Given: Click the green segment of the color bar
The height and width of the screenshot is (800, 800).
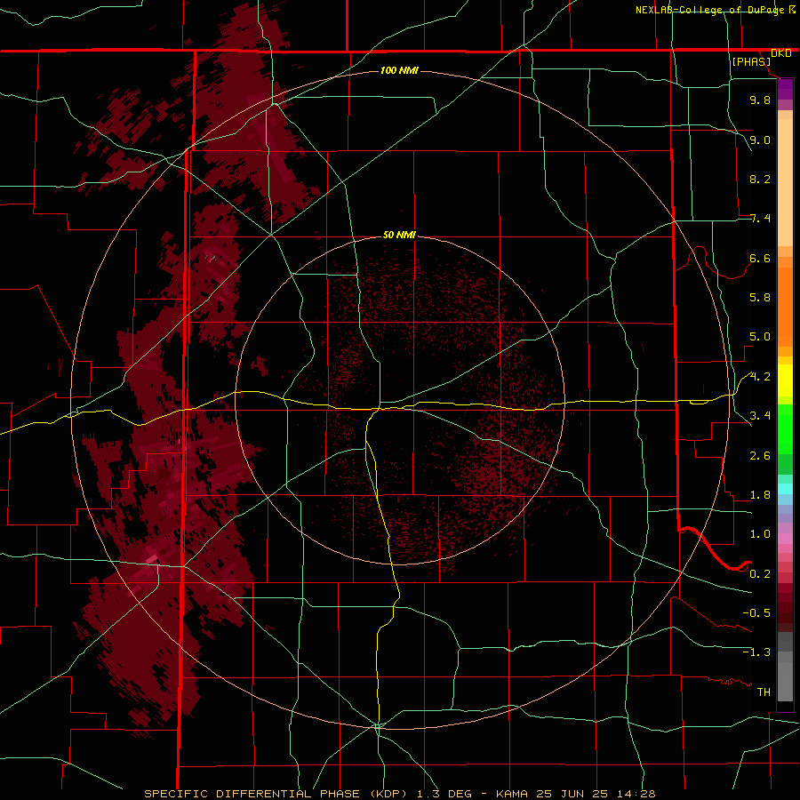Looking at the screenshot, I should [x=785, y=428].
